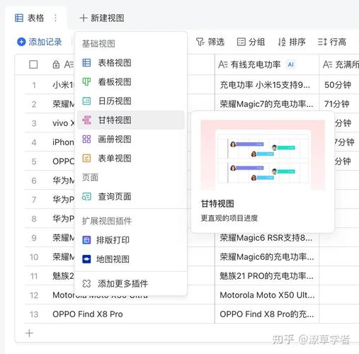Toggle the select-all checkbox in header row
This screenshot has height=354, width=359.
point(33,64)
